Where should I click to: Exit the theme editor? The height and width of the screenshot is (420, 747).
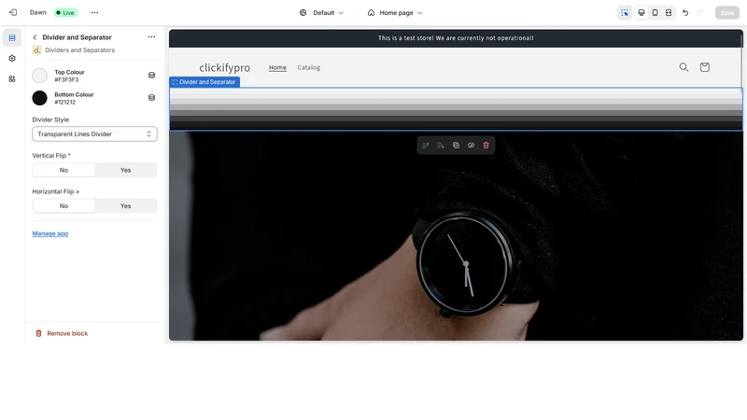tap(13, 12)
